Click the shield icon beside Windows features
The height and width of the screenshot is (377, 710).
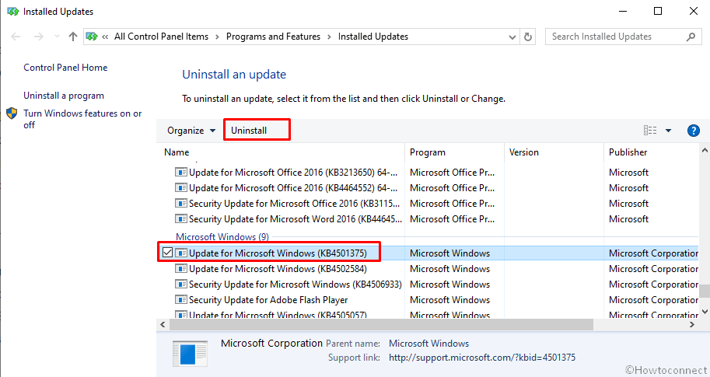point(12,113)
